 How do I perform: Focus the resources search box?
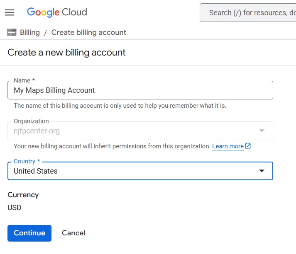point(249,13)
